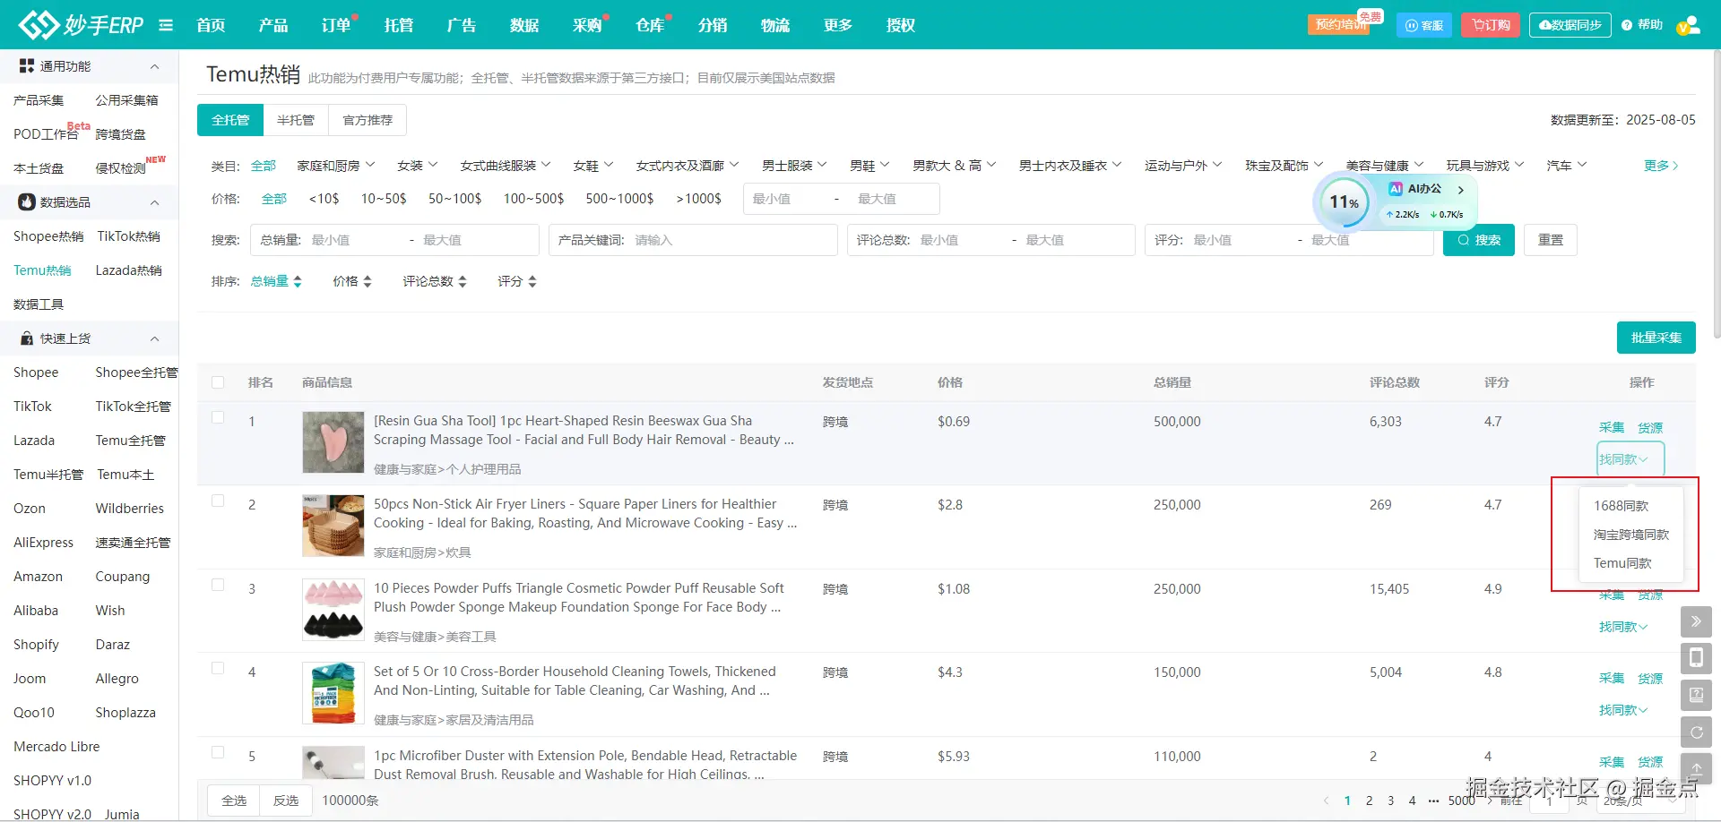Viewport: 1721px width, 822px height.
Task: Click the 预约培训 free training badge
Action: pos(1341,24)
